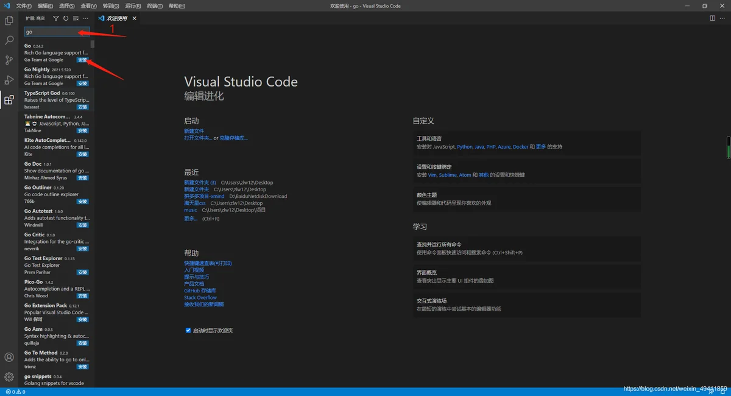Click the extensions filter funnel icon
731x396 pixels.
coord(56,18)
